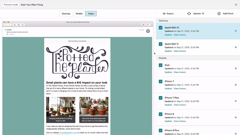This screenshot has height=135, width=240.
Task: Click the sender name Amelia
Action: tap(9, 30)
